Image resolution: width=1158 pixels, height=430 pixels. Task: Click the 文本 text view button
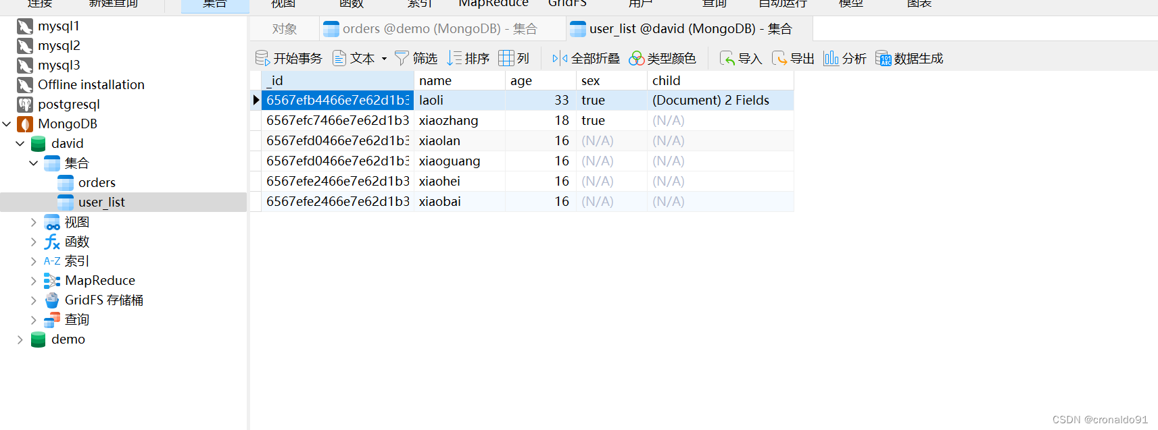354,59
